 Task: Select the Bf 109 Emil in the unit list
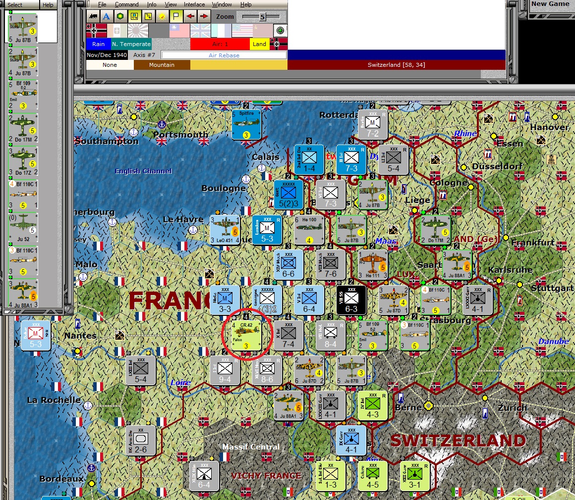pos(23,95)
